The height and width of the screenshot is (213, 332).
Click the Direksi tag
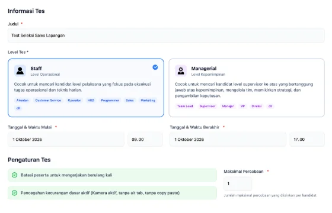pos(256,106)
